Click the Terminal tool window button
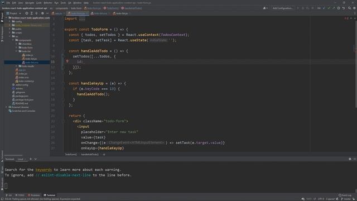The height and width of the screenshot is (201, 357). tap(50, 195)
